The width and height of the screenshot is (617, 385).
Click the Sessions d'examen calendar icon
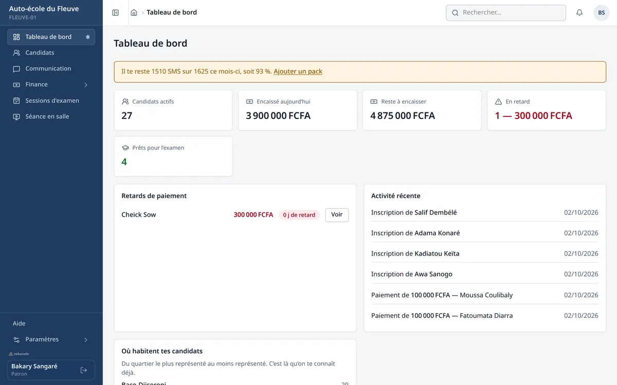(x=16, y=101)
